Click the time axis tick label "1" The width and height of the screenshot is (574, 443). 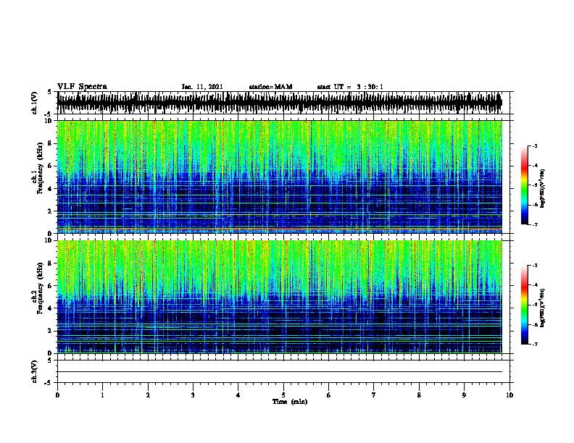pyautogui.click(x=102, y=395)
